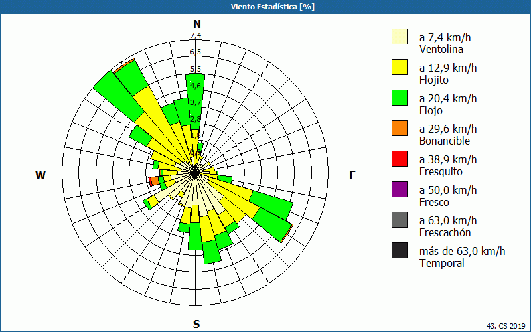Click the 'Ventolina' legend label
Viewport: 531px width, 332px height.
(441, 49)
